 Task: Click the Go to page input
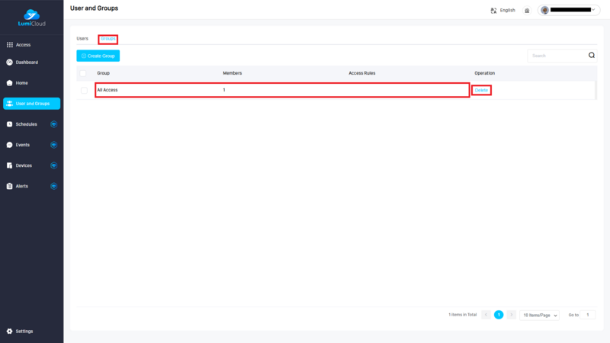tap(587, 315)
